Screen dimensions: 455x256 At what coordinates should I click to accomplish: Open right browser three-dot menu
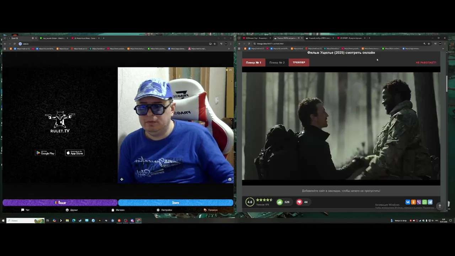coord(445,44)
